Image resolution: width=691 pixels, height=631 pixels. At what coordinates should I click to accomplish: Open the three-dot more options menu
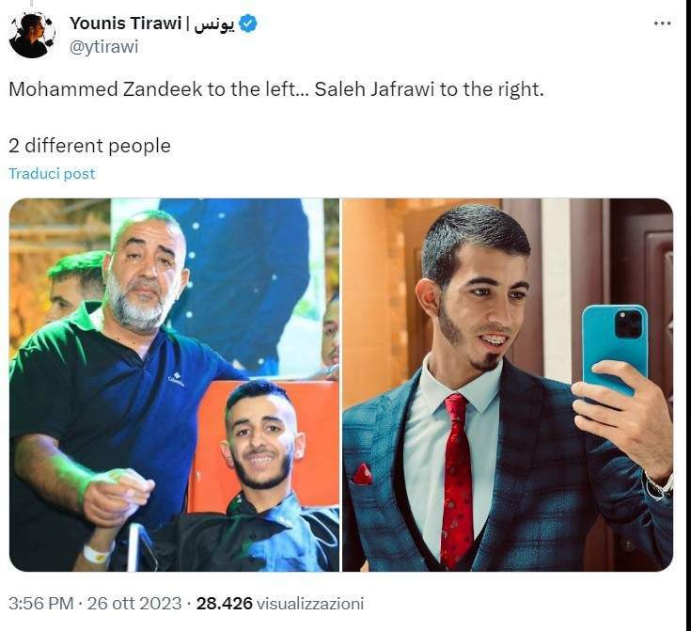pos(663,24)
